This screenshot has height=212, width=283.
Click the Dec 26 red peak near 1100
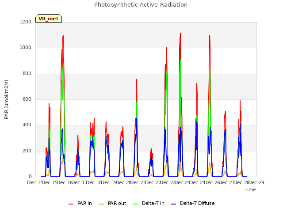[x=210, y=35]
